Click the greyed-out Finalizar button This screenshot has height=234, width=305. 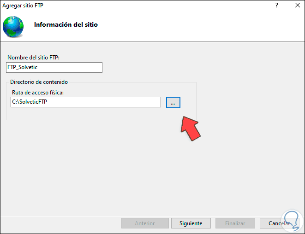point(235,223)
